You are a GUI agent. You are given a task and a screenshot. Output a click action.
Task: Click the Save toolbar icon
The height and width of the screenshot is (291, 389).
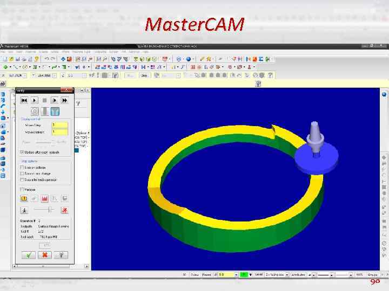[x=18, y=59]
